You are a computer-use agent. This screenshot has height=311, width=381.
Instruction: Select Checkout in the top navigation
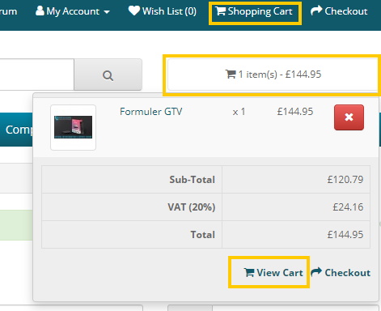(339, 11)
